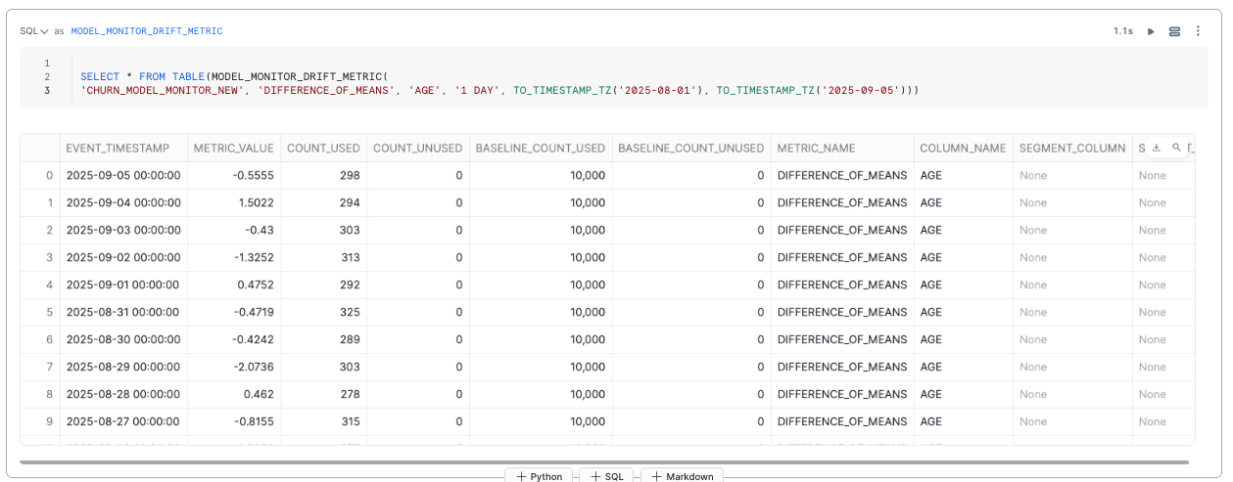The height and width of the screenshot is (482, 1233).
Task: Select metric value -0.43
Action: point(234,230)
